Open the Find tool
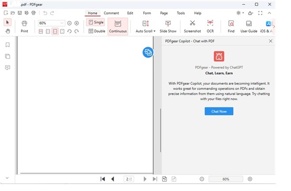The height and width of the screenshot is (191, 291). (231, 27)
